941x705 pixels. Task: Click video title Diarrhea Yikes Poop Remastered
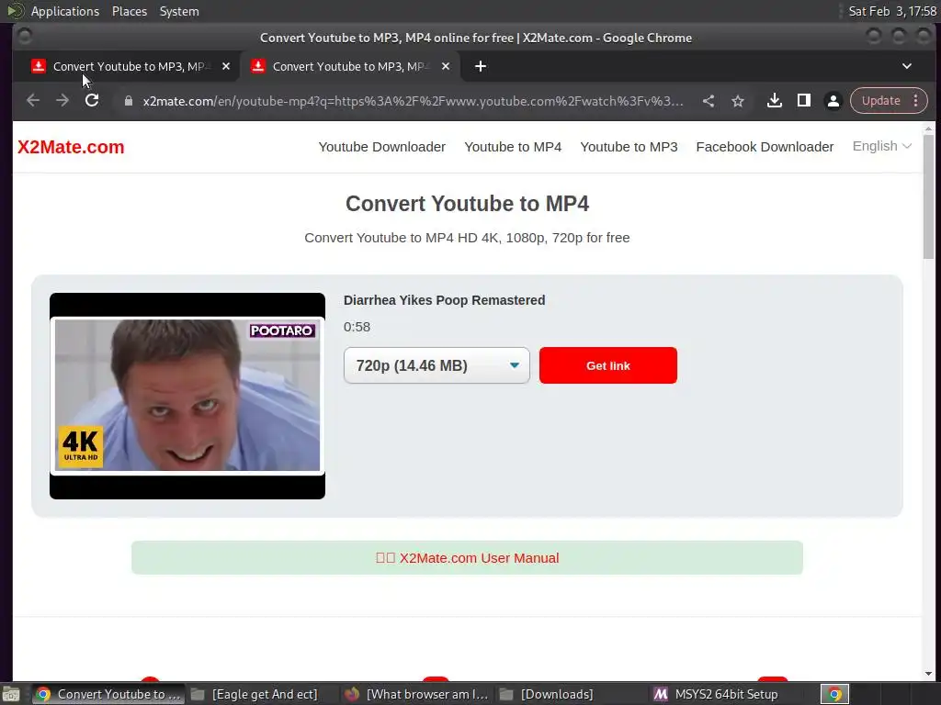tap(444, 300)
